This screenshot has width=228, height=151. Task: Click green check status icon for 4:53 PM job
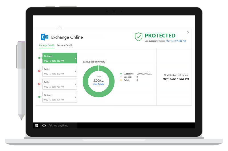tap(39, 58)
